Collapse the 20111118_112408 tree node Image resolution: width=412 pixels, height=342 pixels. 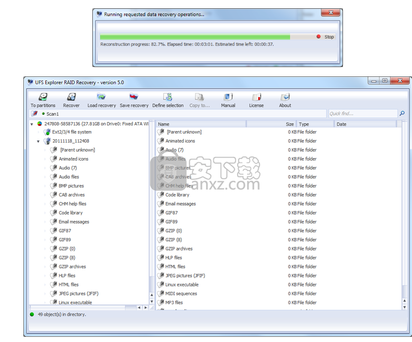[38, 141]
